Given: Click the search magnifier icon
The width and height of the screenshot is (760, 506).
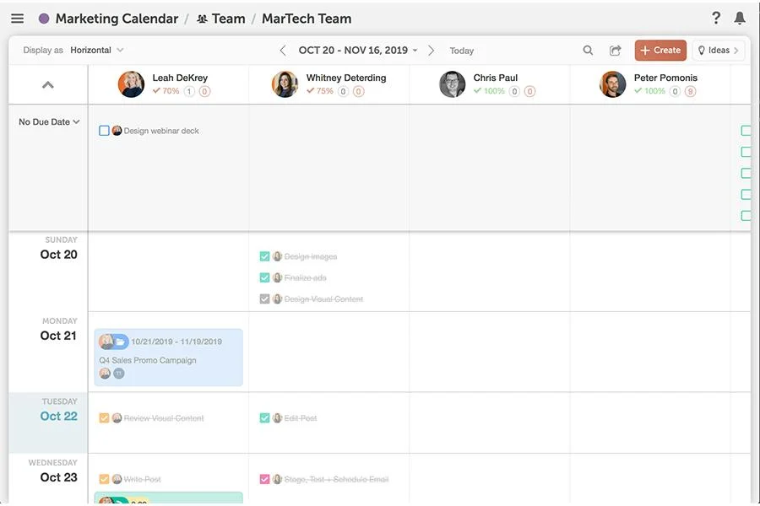Looking at the screenshot, I should point(588,50).
